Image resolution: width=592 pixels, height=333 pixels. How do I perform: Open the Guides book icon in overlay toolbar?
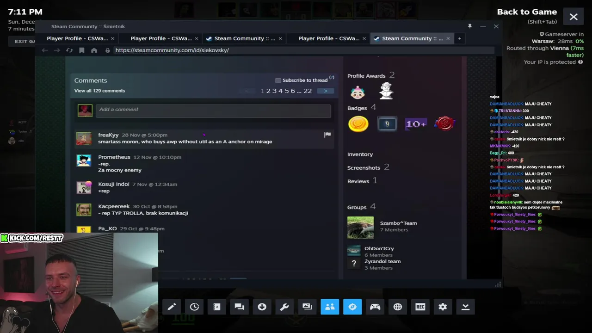[x=217, y=307]
